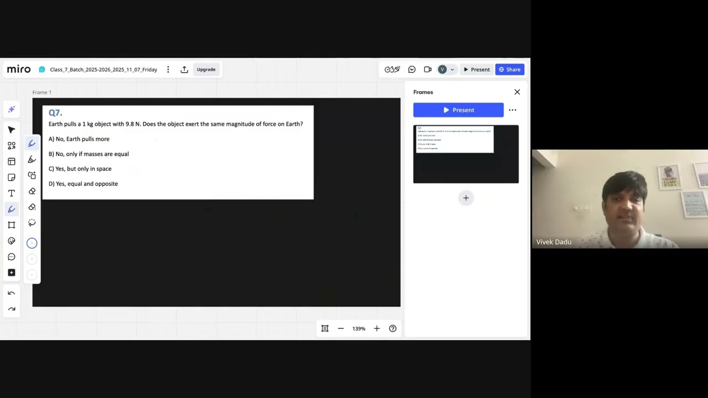Image resolution: width=708 pixels, height=398 pixels.
Task: Click Vivek Dadu's webcam video tile
Action: [x=620, y=199]
